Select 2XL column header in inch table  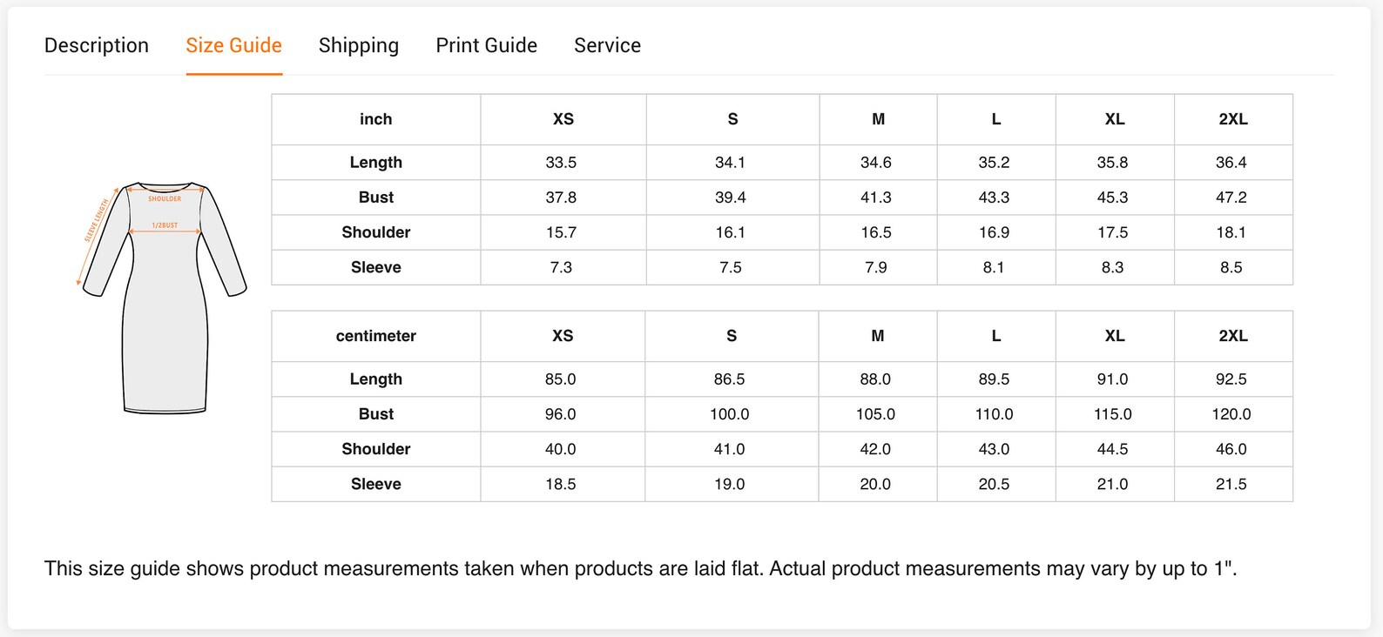1233,119
